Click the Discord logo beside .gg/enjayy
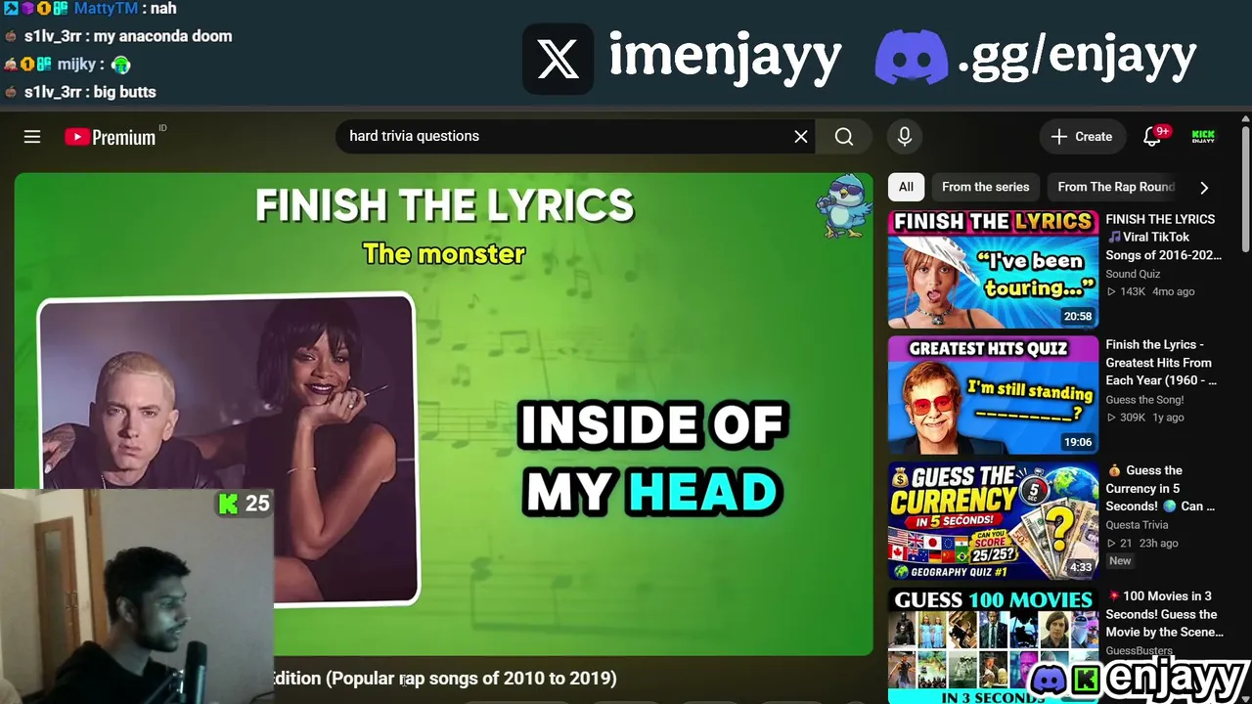This screenshot has height=704, width=1252. click(x=912, y=59)
